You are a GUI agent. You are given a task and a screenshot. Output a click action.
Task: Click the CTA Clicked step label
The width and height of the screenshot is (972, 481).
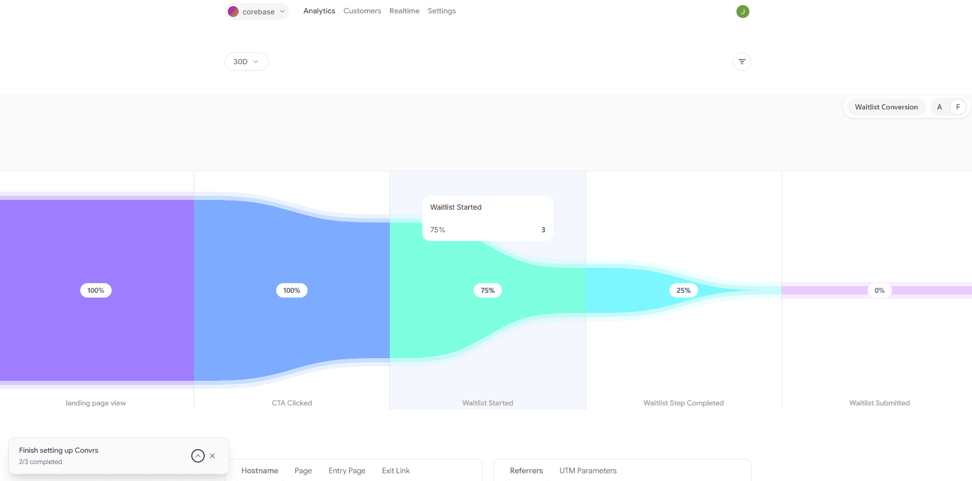pos(292,403)
